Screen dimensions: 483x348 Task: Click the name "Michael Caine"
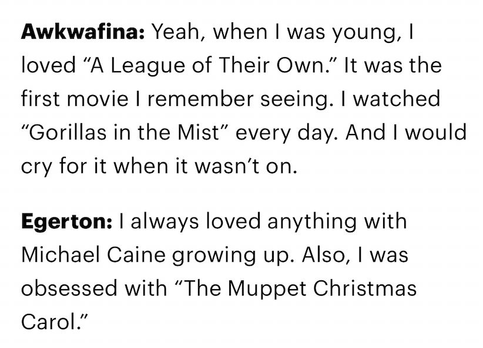93,255
